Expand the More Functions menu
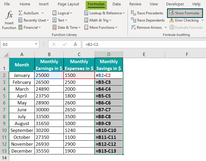The height and width of the screenshot is (161, 206). [x=101, y=27]
